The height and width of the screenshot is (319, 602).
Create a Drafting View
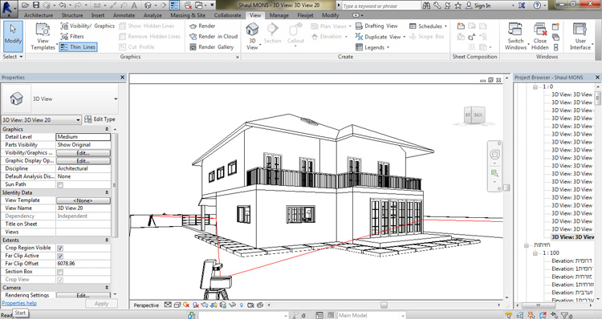coord(376,26)
